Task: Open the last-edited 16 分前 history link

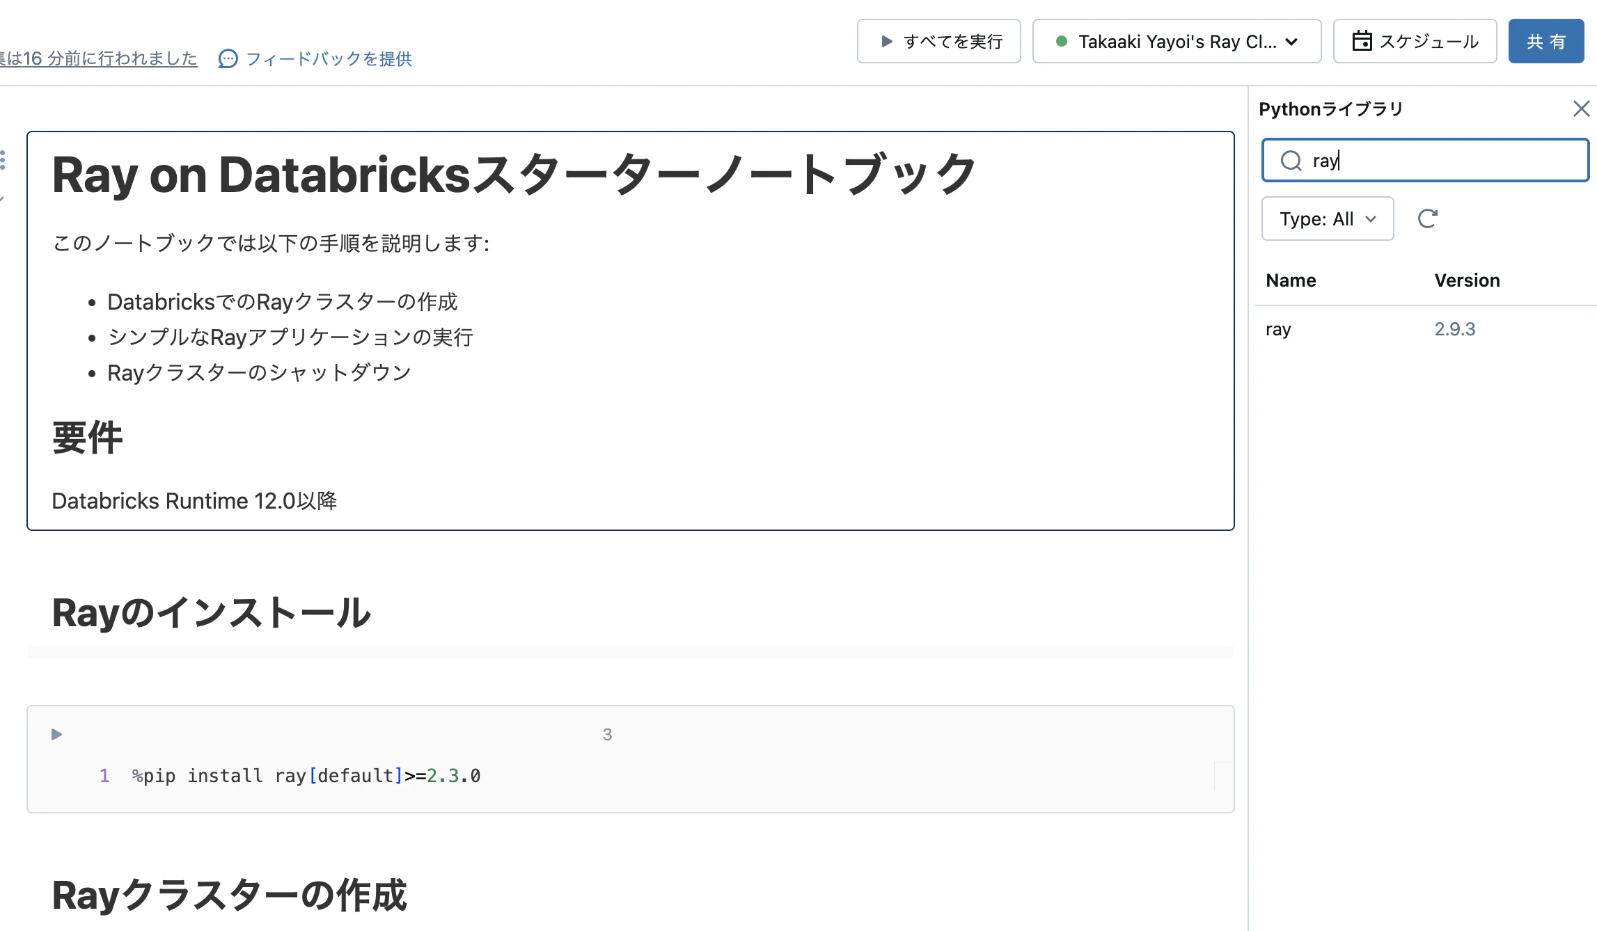Action: pyautogui.click(x=99, y=58)
